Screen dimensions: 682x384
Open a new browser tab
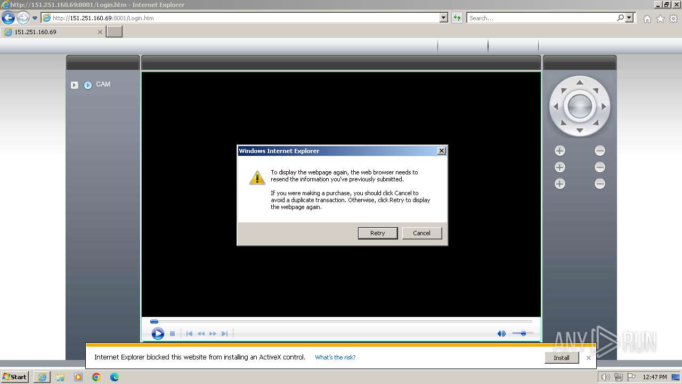click(115, 32)
